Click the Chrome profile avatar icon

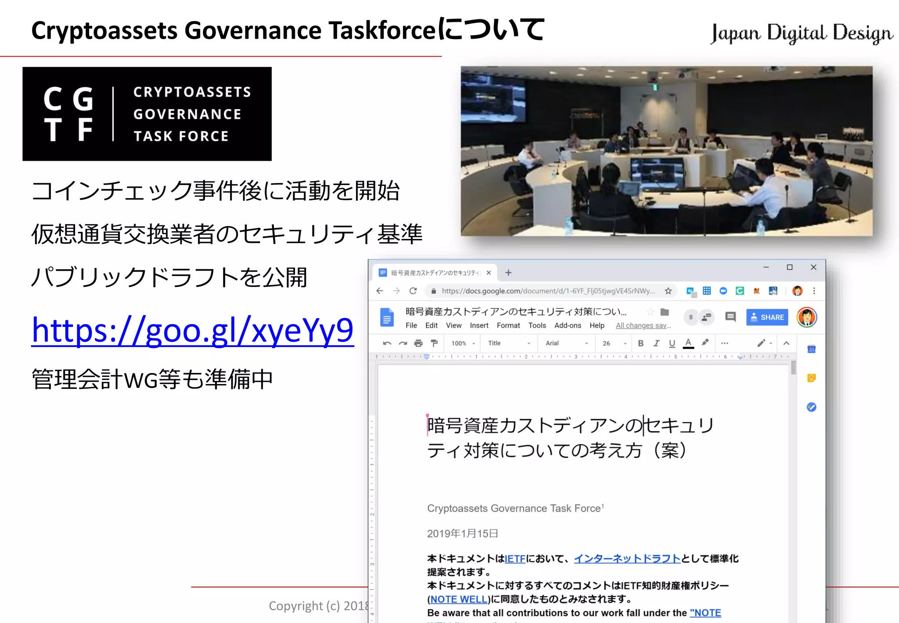798,291
